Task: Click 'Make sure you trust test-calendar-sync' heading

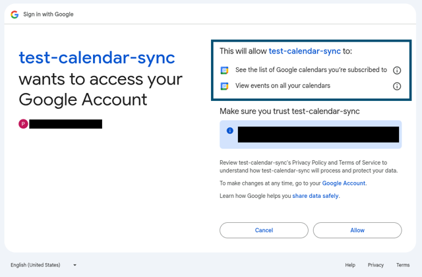Action: pyautogui.click(x=289, y=111)
